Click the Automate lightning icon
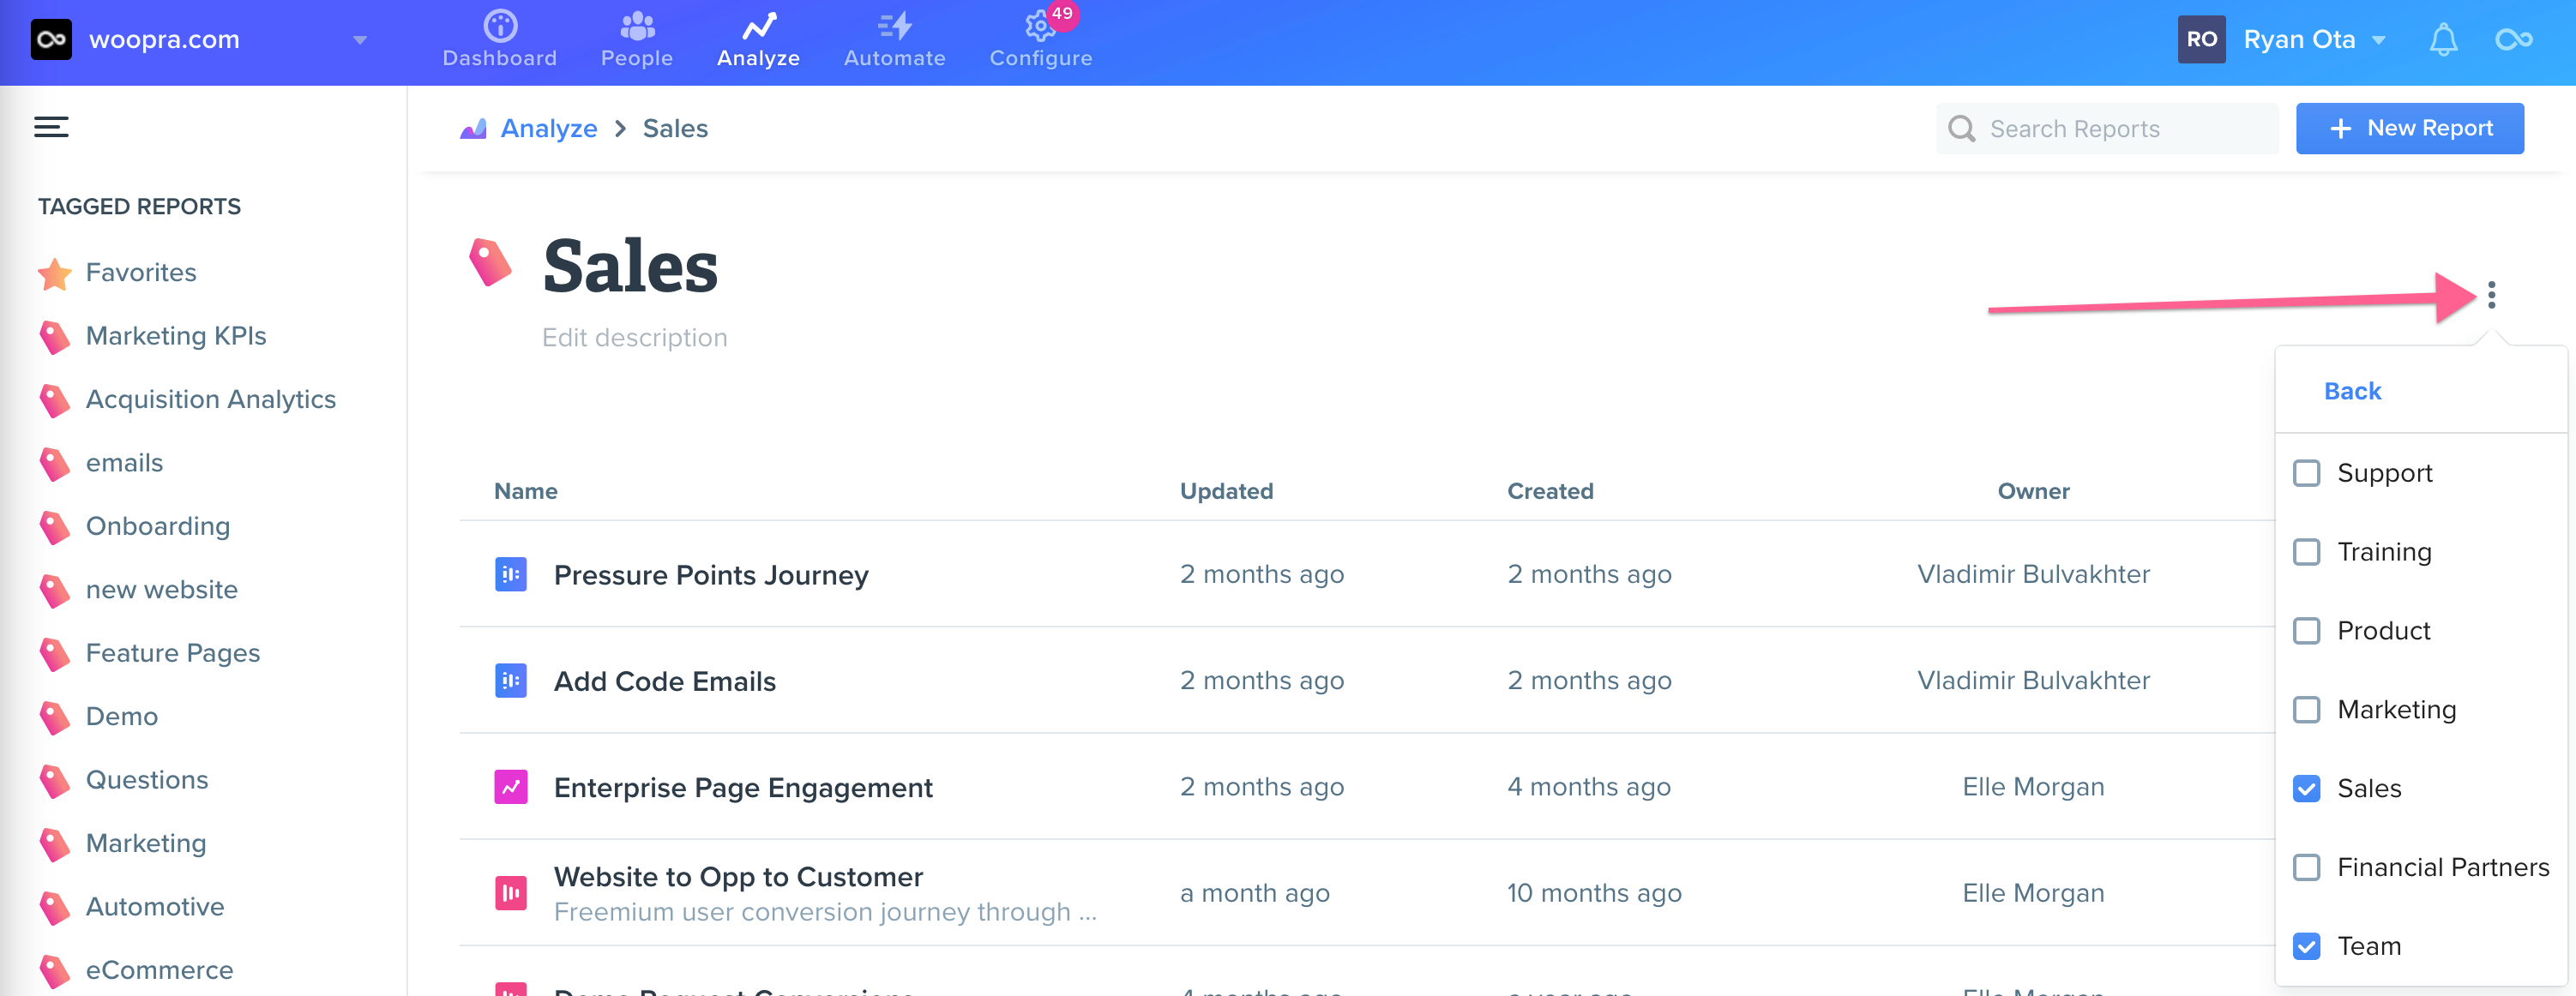2576x996 pixels. 894,26
